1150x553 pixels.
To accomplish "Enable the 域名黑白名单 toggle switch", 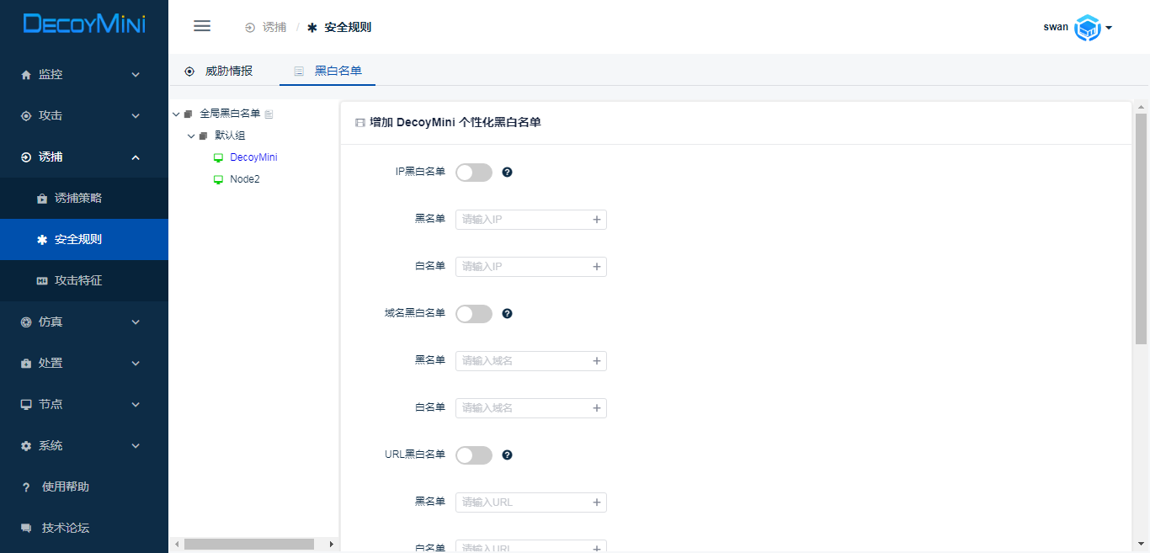I will [473, 314].
